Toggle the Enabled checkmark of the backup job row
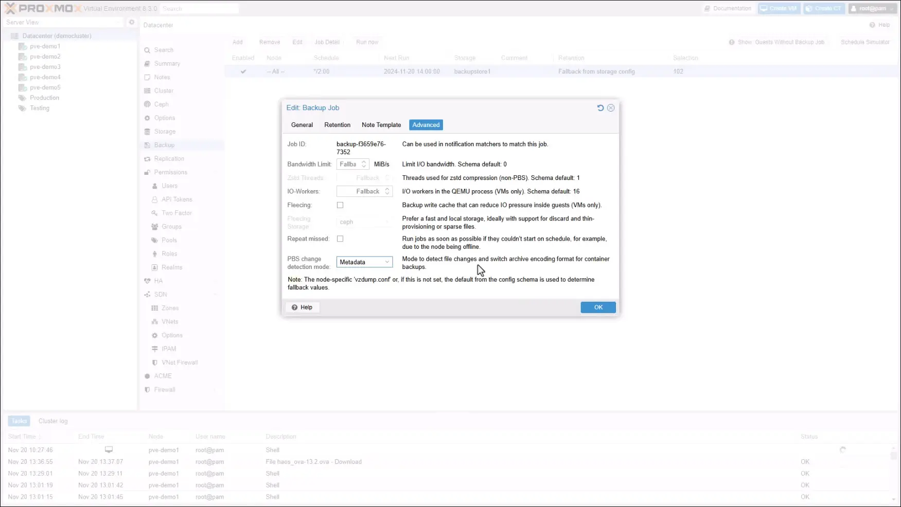 (x=243, y=71)
